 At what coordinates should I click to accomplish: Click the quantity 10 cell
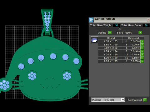(127, 58)
